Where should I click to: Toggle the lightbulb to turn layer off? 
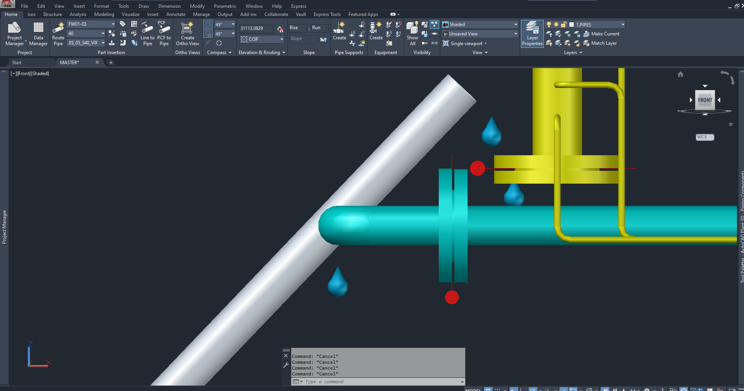click(x=549, y=24)
